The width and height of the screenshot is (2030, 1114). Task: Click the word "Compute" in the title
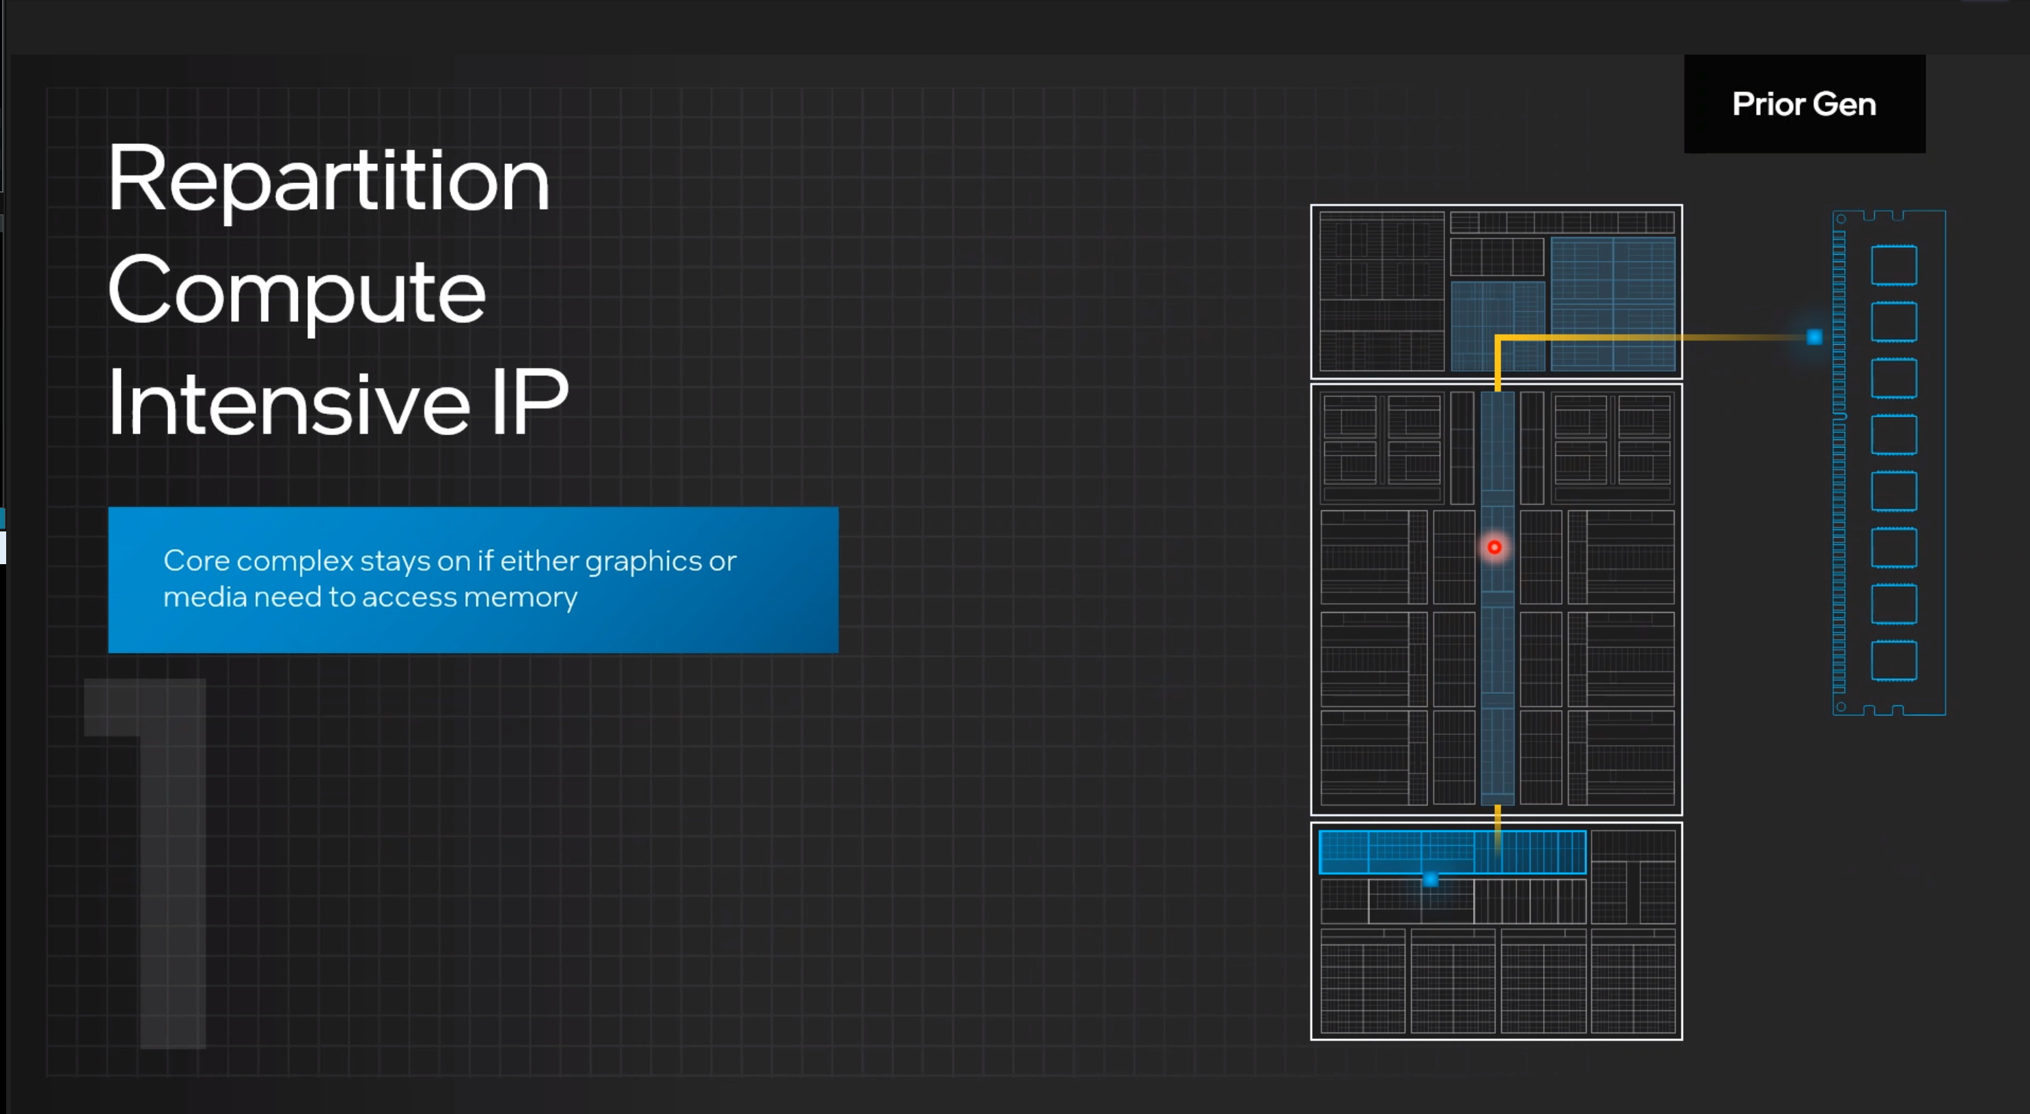pyautogui.click(x=297, y=292)
